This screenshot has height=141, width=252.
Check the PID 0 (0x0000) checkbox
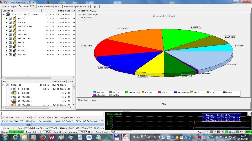point(10,89)
